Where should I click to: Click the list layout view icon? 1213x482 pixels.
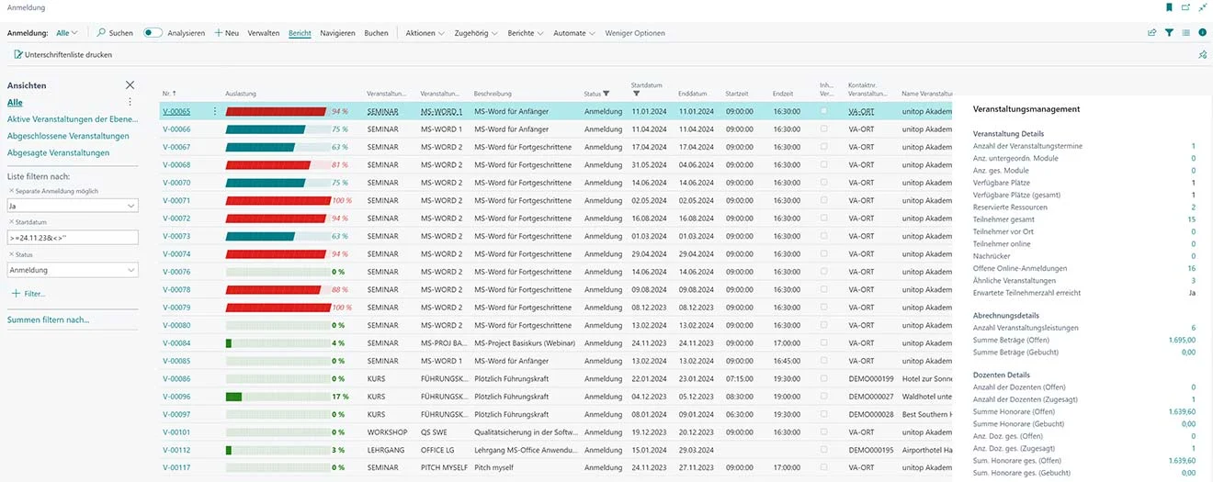[1185, 33]
